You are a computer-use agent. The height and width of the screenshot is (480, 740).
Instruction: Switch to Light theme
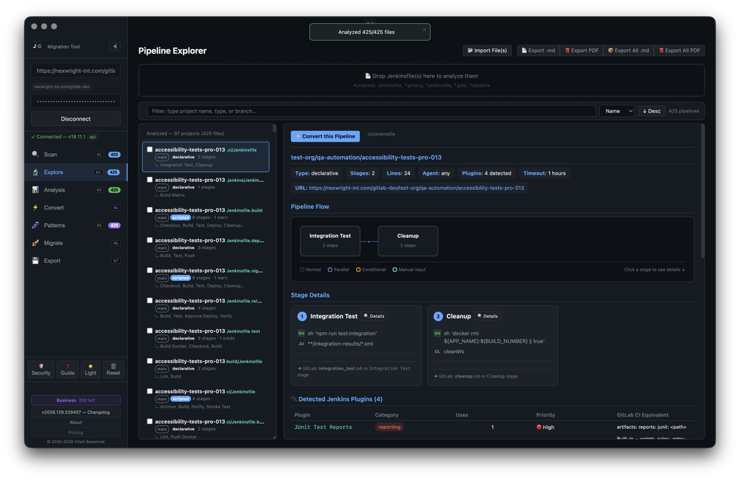pyautogui.click(x=90, y=369)
